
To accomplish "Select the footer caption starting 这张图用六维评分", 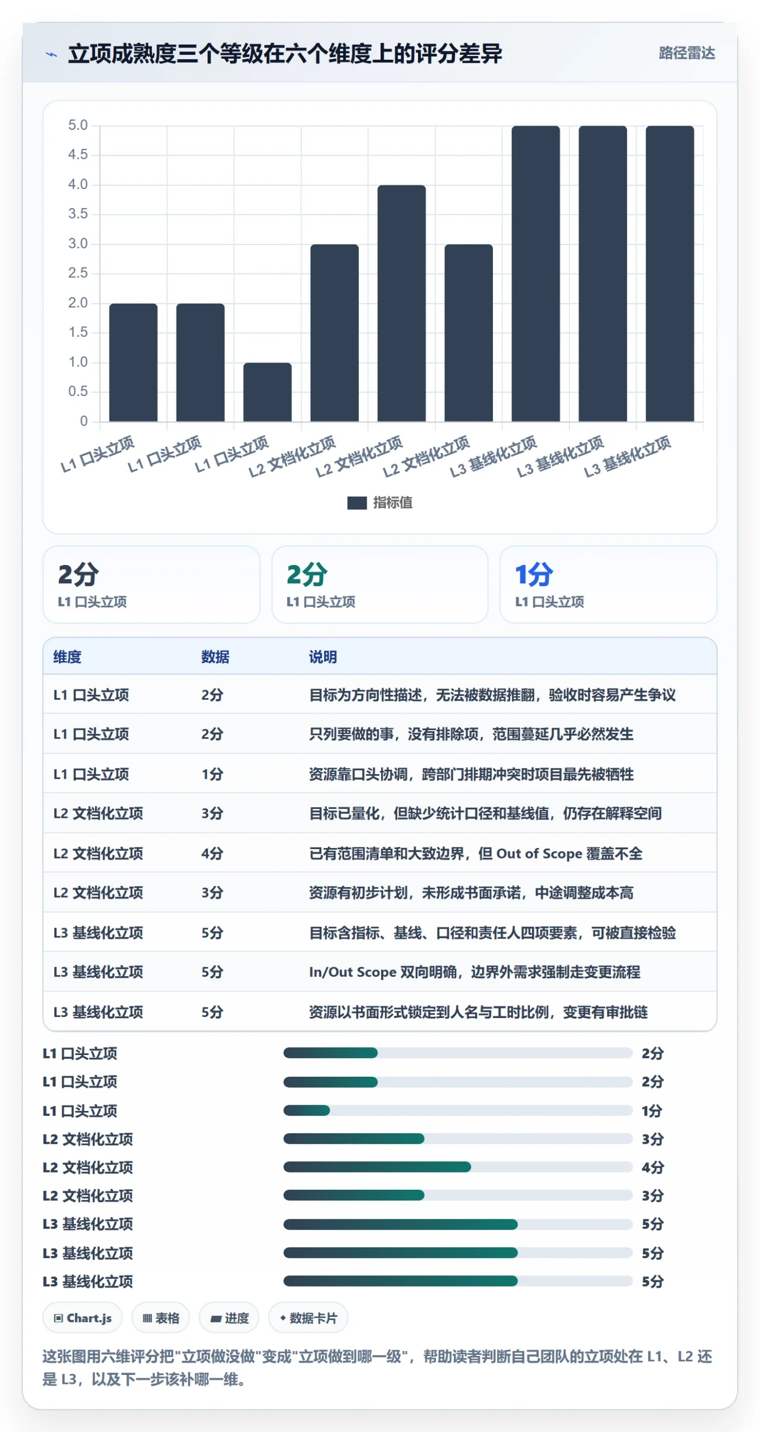I will point(378,1368).
